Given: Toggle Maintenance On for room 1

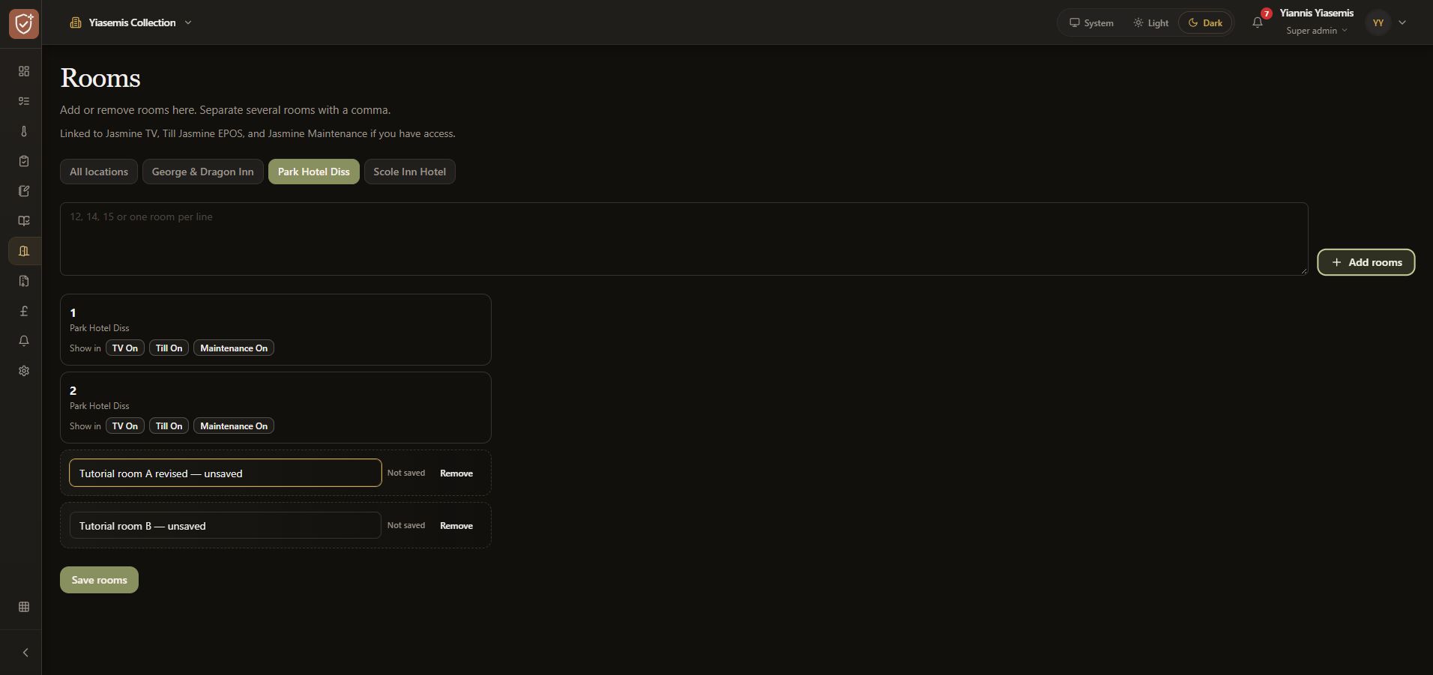Looking at the screenshot, I should 234,348.
